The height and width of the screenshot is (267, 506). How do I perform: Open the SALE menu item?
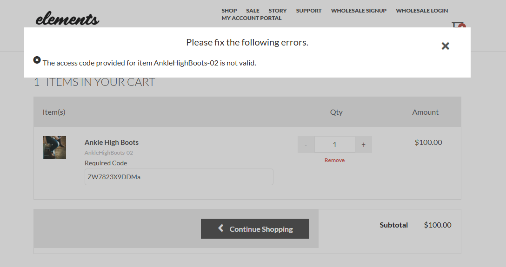(253, 11)
